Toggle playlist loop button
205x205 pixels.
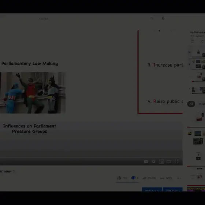click(193, 42)
